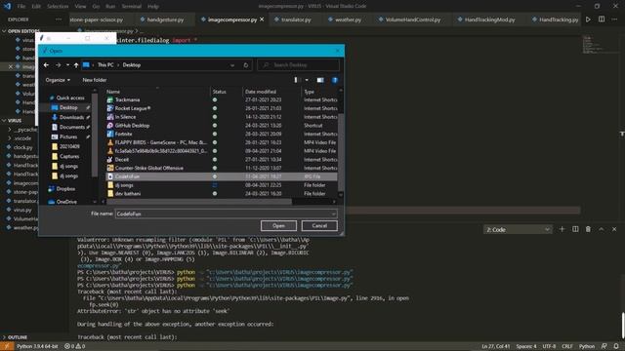Switch to the VolumeHandControl.py tab
The image size is (625, 351).
413,19
